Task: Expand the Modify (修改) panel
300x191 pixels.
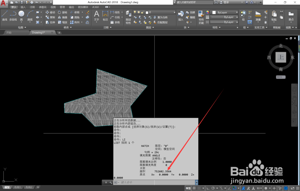Action: click(67, 27)
